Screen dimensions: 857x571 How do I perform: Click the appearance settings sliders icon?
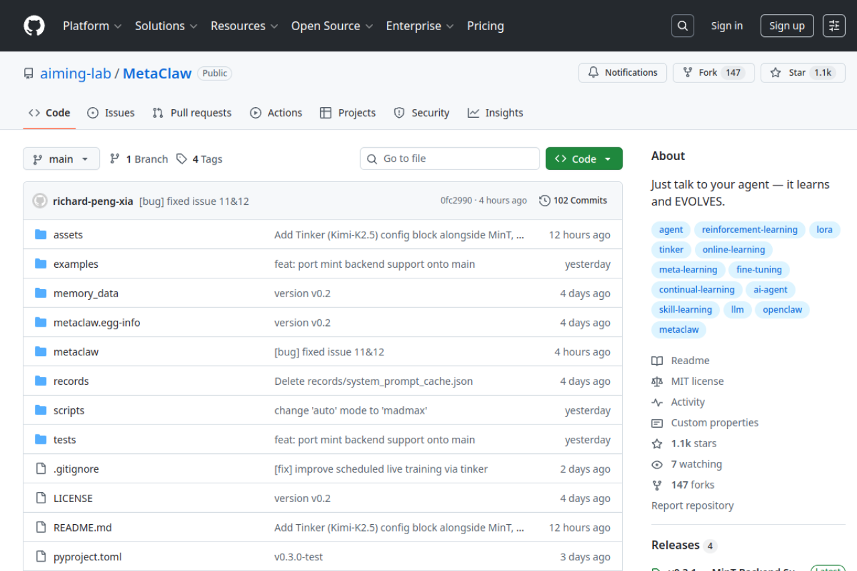[x=834, y=26]
